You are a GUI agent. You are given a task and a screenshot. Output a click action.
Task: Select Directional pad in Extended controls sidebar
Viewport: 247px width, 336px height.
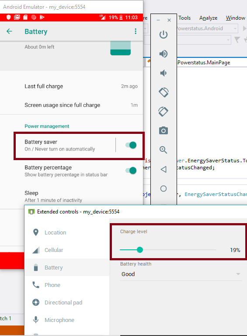[x=67, y=302]
